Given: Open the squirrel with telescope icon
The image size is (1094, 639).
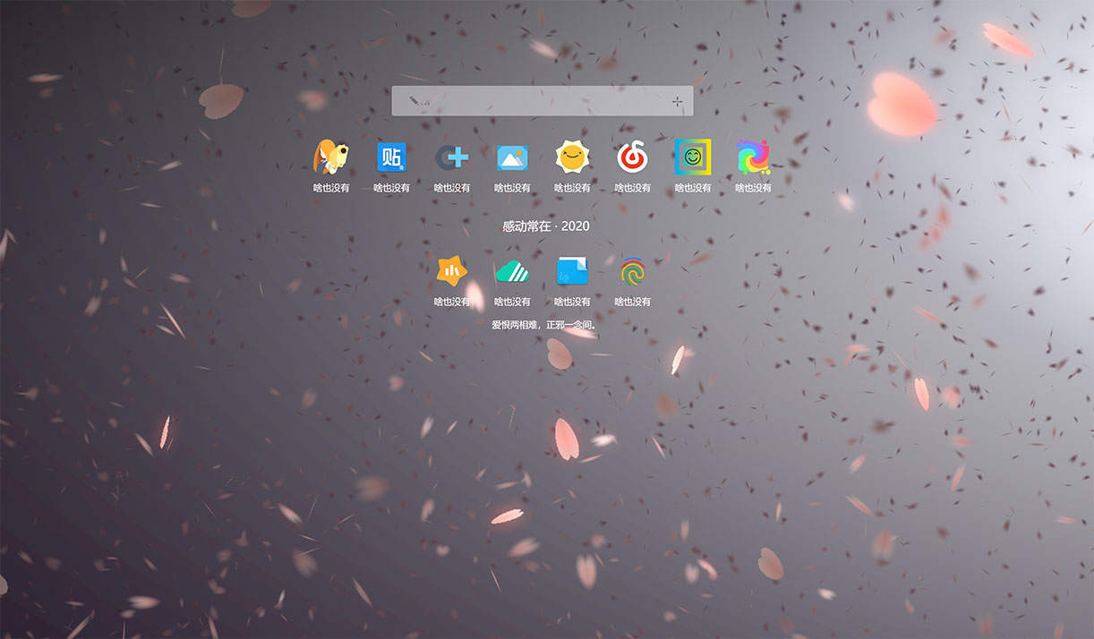Looking at the screenshot, I should pyautogui.click(x=330, y=158).
